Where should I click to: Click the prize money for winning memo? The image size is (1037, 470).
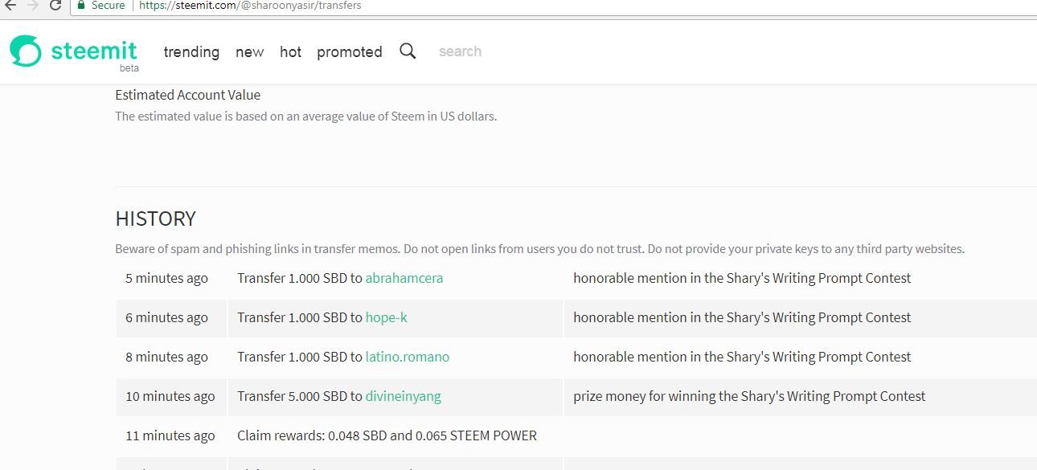[x=749, y=396]
